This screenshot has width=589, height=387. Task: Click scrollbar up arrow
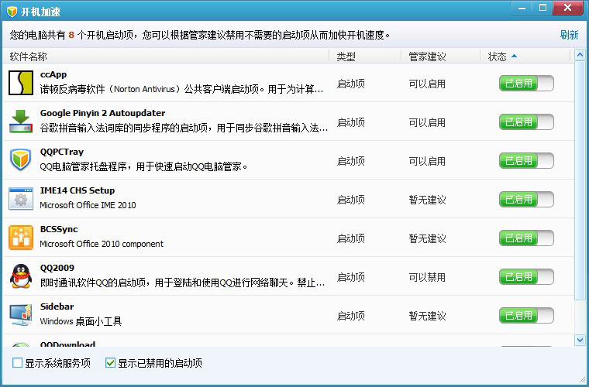coord(580,55)
